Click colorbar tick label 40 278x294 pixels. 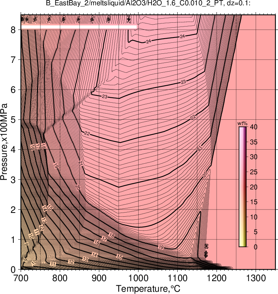click(x=254, y=127)
